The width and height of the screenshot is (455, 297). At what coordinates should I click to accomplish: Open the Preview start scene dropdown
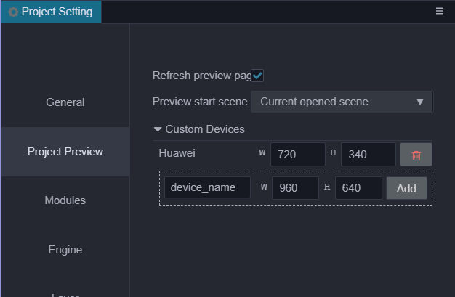click(x=342, y=102)
